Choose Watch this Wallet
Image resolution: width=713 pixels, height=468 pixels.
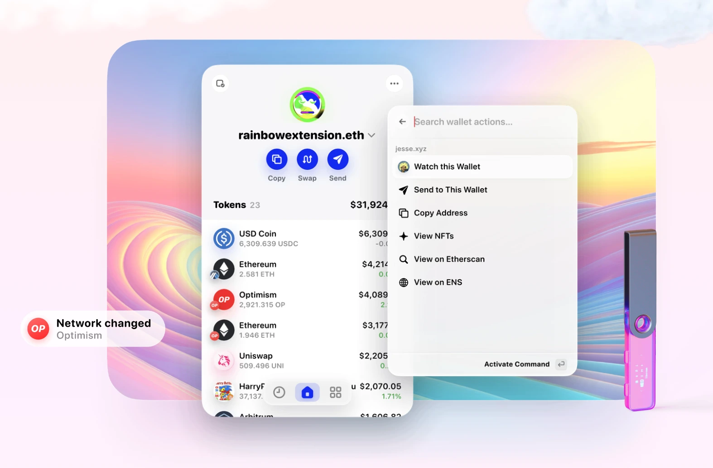pos(482,167)
